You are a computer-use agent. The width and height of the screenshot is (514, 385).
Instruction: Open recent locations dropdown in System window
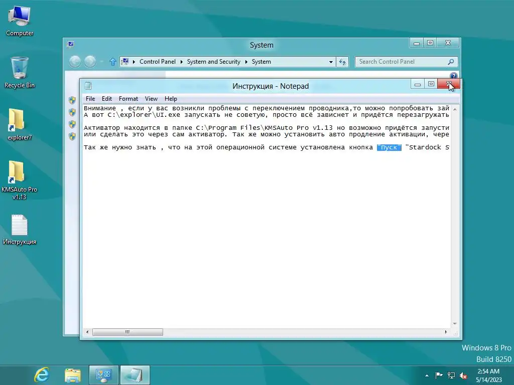tap(102, 62)
